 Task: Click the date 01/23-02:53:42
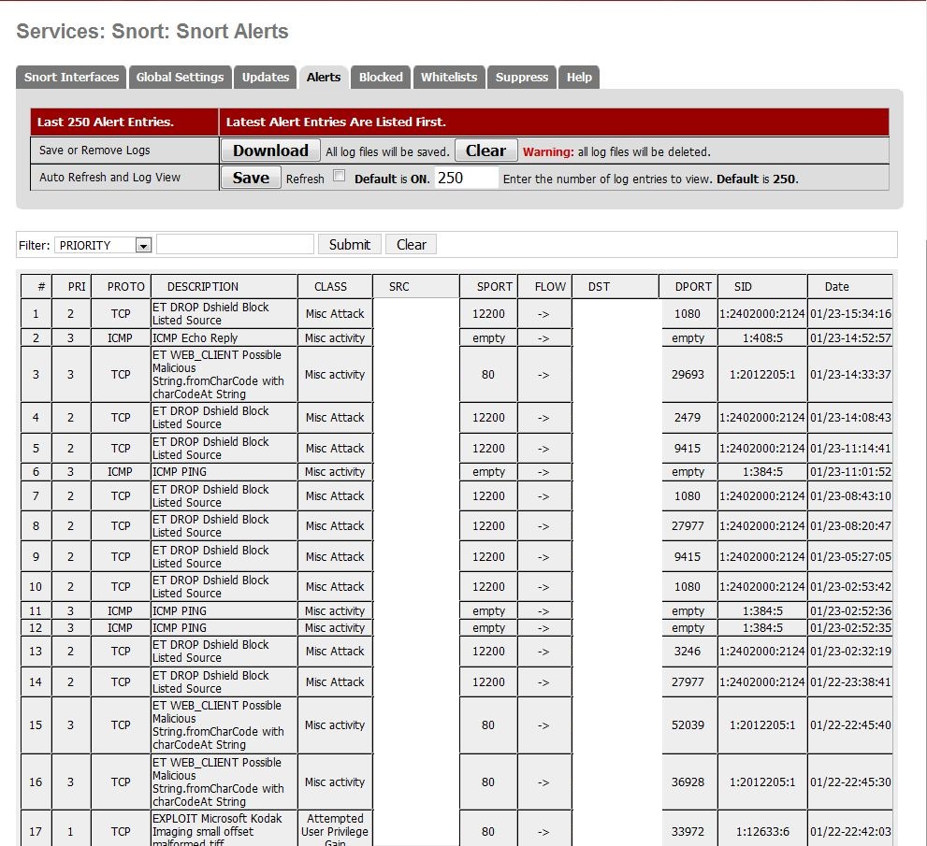pos(850,587)
